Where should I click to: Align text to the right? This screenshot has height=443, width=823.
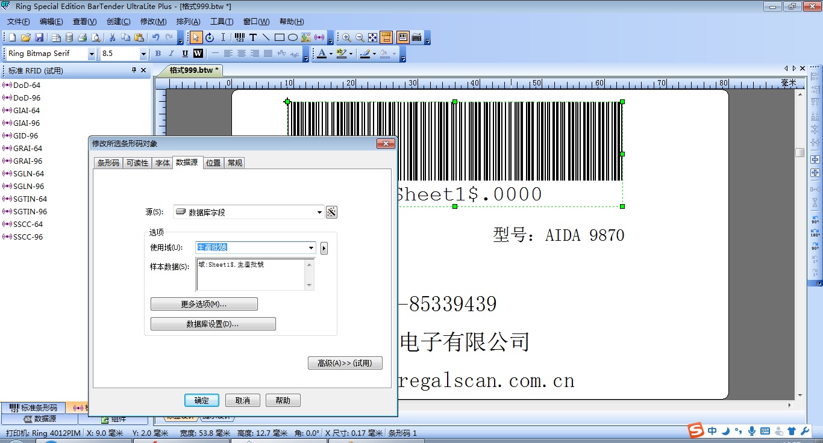(x=255, y=54)
